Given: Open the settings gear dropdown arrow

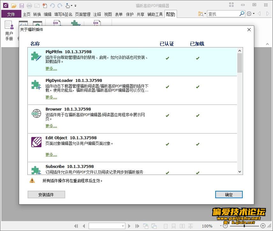Looking at the screenshot, I should 254,14.
